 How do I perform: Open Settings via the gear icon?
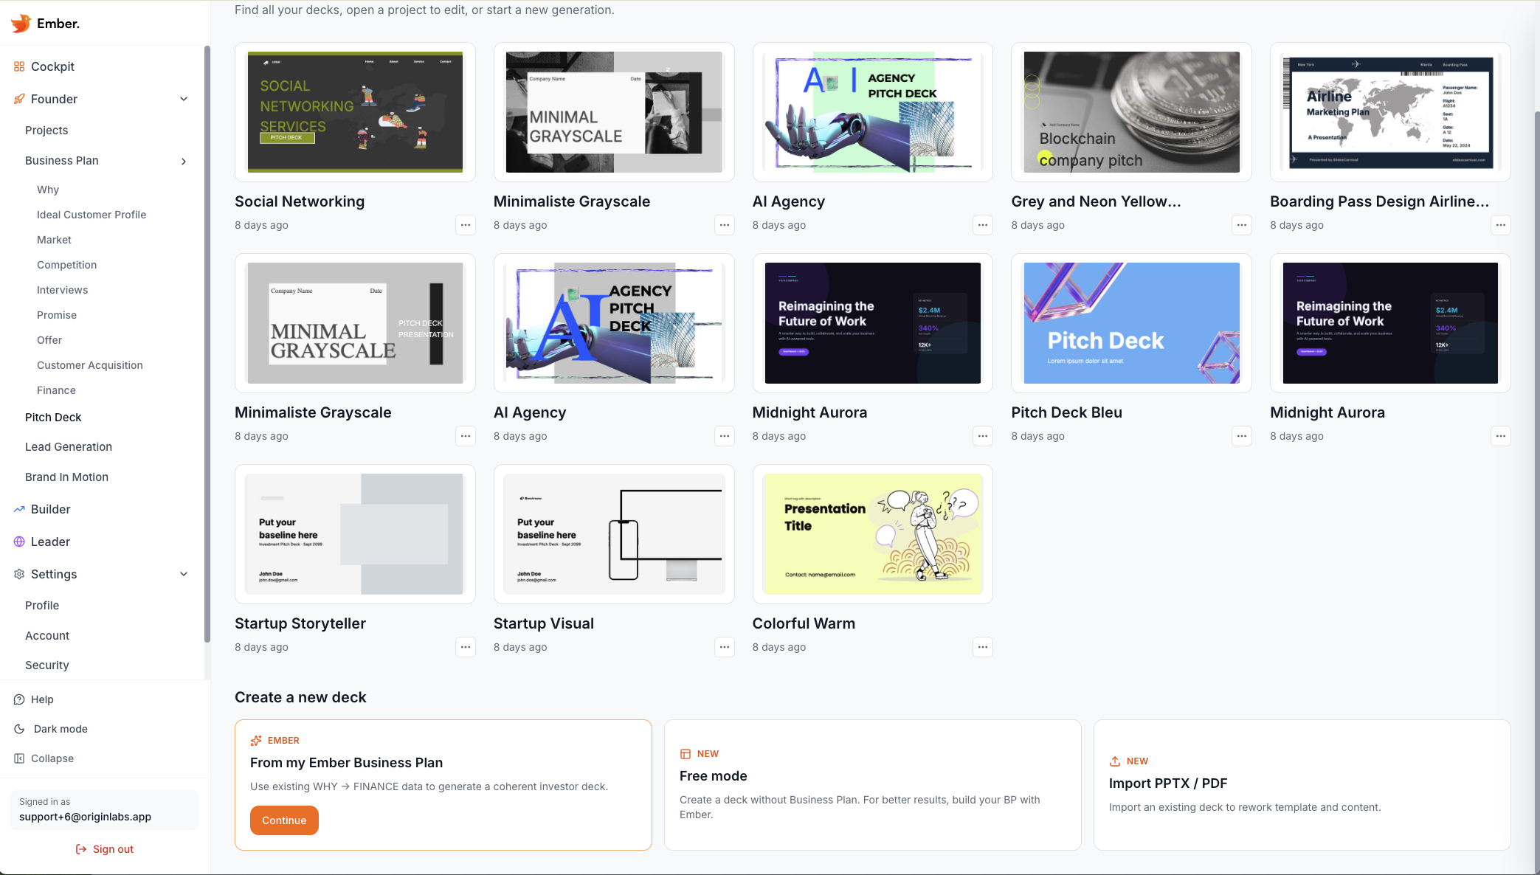[x=18, y=574]
